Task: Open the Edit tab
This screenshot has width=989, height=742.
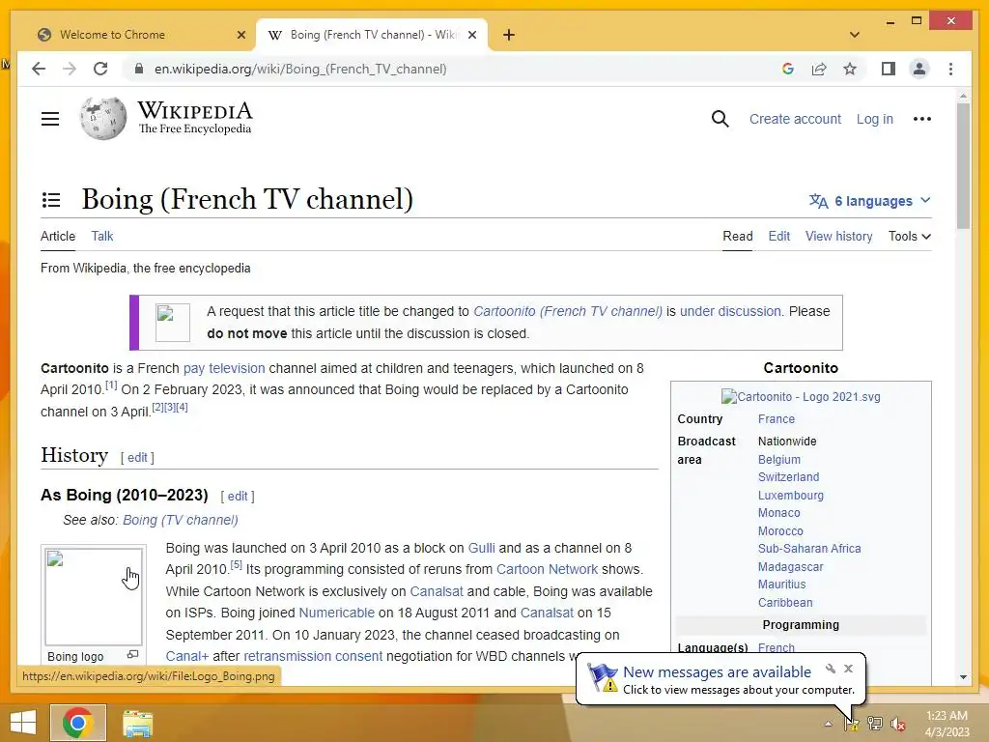Action: click(779, 236)
